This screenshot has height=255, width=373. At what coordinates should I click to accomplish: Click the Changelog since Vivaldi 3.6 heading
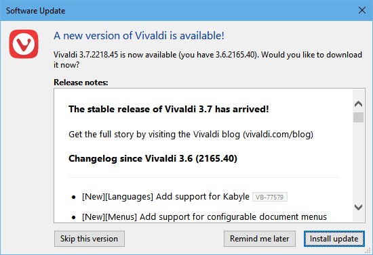tap(153, 158)
